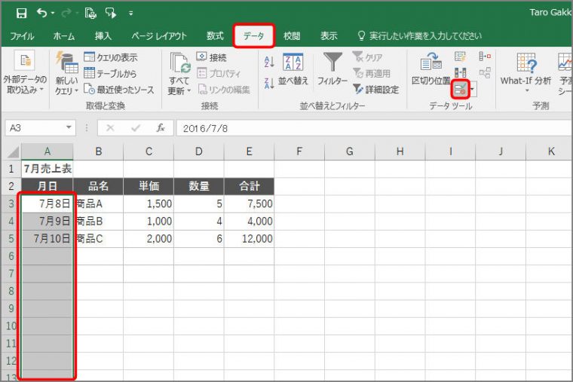The image size is (573, 382).
Task: Click the Select All corner triangle
Action: pos(13,152)
